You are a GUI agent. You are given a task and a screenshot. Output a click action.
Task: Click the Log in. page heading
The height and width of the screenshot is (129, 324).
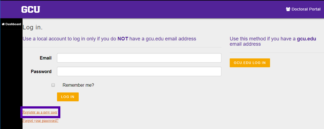pyautogui.click(x=33, y=27)
